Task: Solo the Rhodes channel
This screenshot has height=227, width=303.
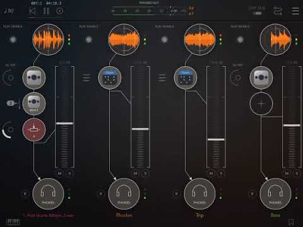Action: click(145, 173)
